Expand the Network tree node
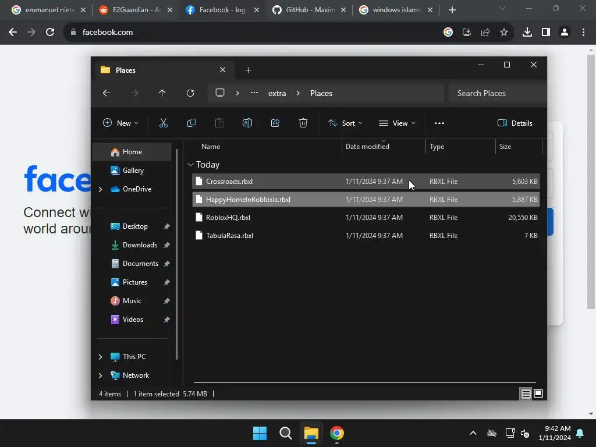The height and width of the screenshot is (447, 596). point(100,375)
